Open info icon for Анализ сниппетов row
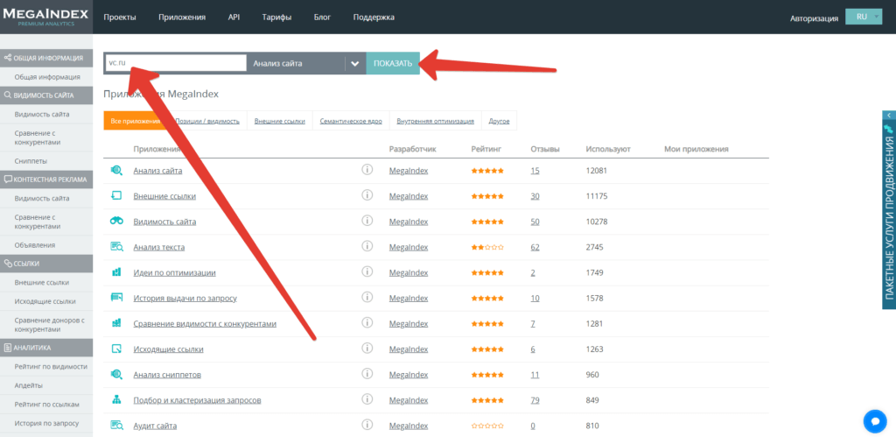This screenshot has width=896, height=437. [x=367, y=374]
